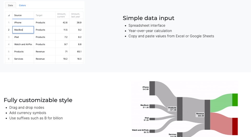Select the cell being edited with MacBoo
This screenshot has width=251, height=137.
tap(23, 30)
